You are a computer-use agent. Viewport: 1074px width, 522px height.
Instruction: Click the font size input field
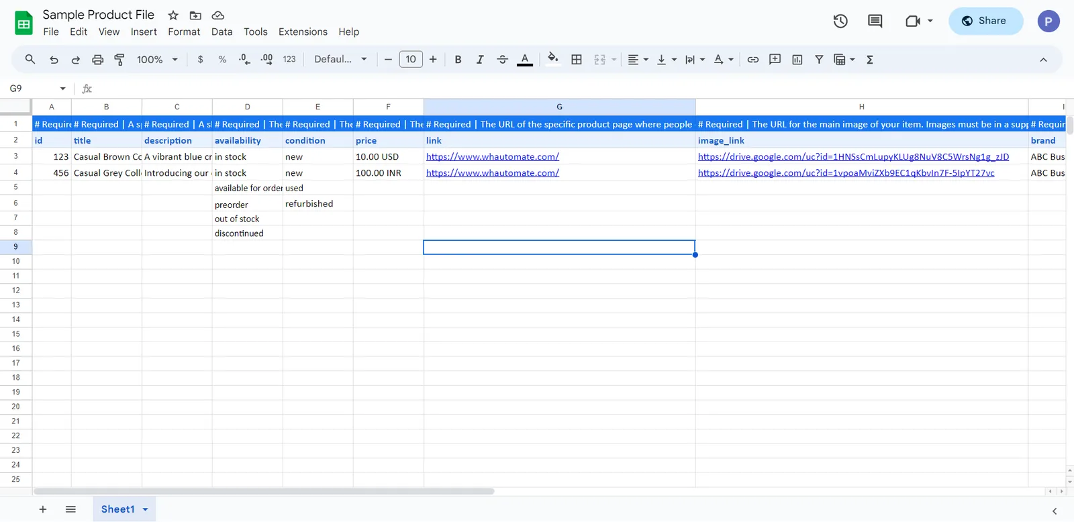pos(411,59)
